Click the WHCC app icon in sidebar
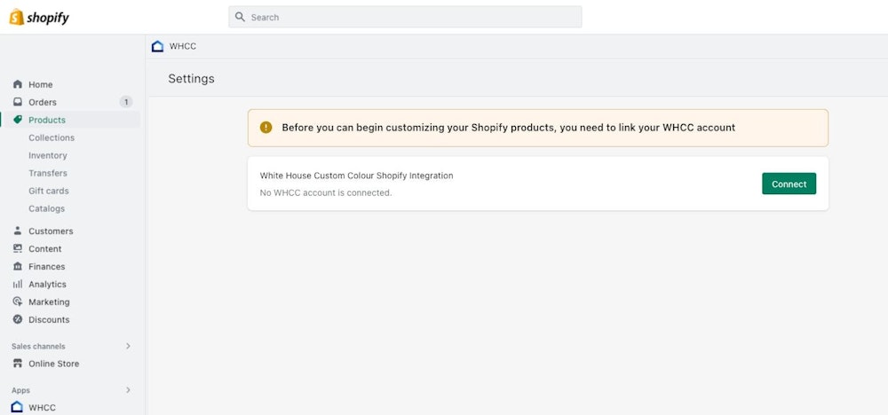The height and width of the screenshot is (415, 888). pyautogui.click(x=18, y=407)
